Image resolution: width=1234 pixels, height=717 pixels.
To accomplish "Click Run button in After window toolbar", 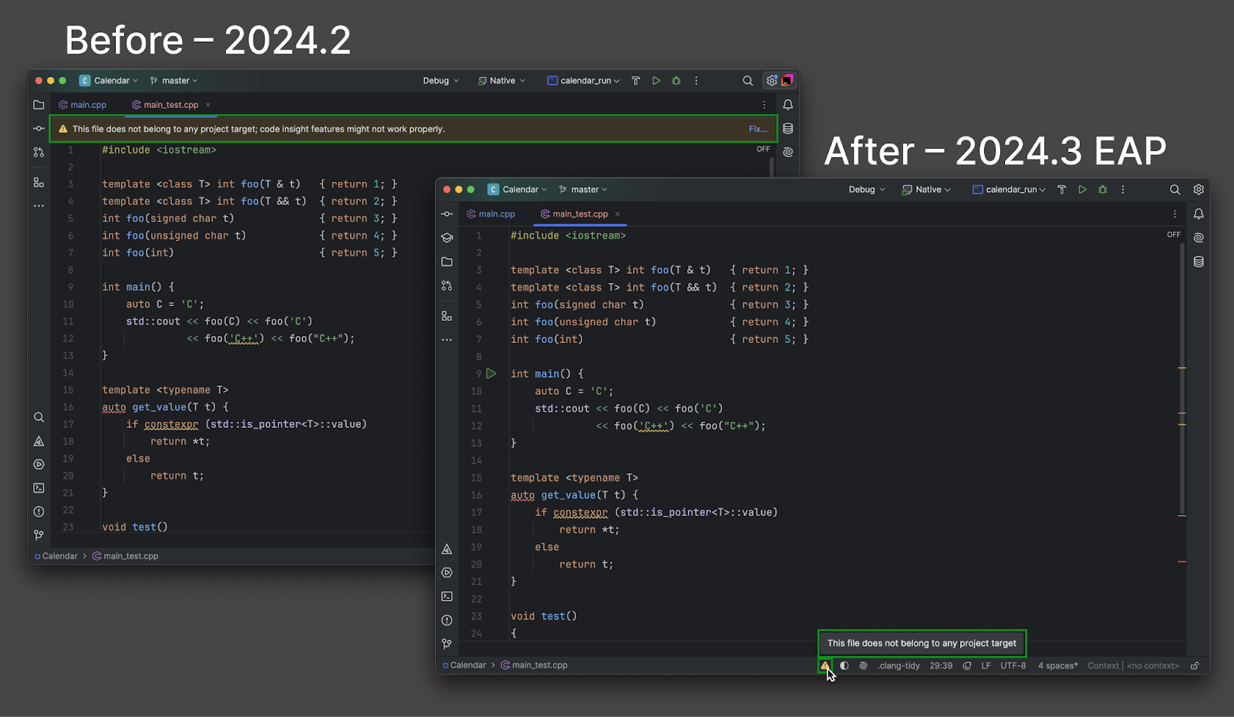I will pos(1082,190).
